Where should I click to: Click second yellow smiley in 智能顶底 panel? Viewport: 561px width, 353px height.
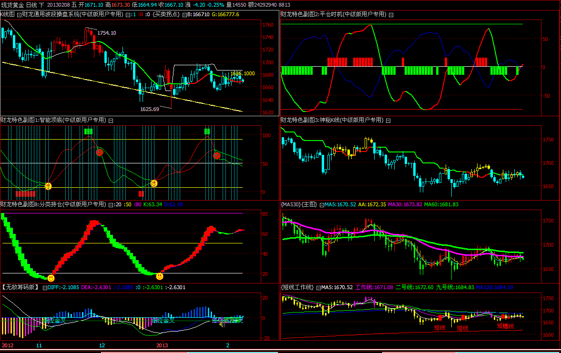coord(154,183)
